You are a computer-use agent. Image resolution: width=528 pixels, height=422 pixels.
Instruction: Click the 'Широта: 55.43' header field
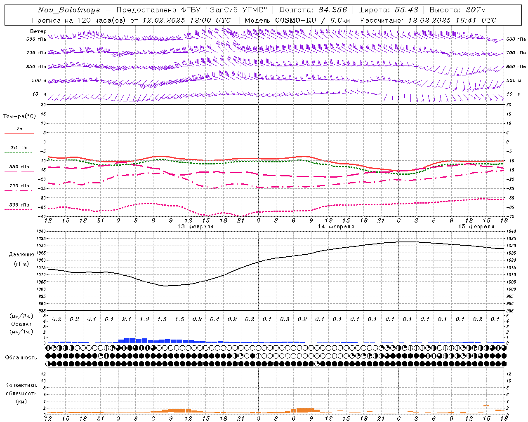(x=388, y=10)
